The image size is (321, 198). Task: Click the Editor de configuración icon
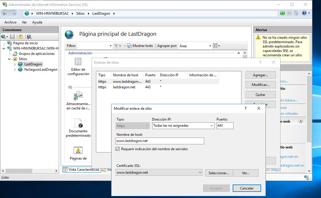click(x=78, y=62)
